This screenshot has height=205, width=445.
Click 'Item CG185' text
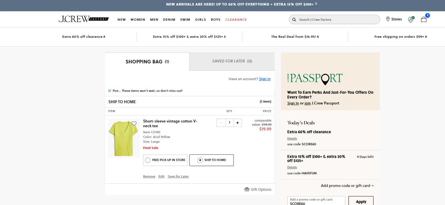pos(152,132)
